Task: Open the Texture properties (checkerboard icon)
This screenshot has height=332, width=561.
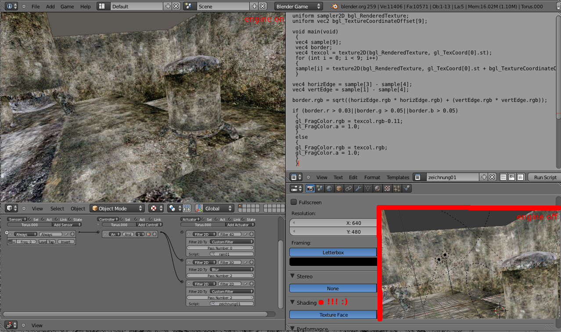Action: pyautogui.click(x=388, y=188)
